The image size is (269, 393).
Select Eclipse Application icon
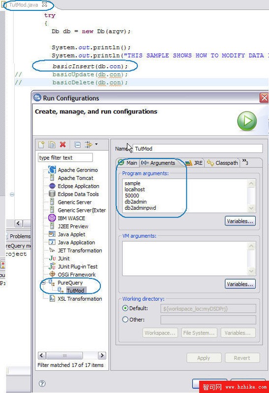tap(52, 186)
